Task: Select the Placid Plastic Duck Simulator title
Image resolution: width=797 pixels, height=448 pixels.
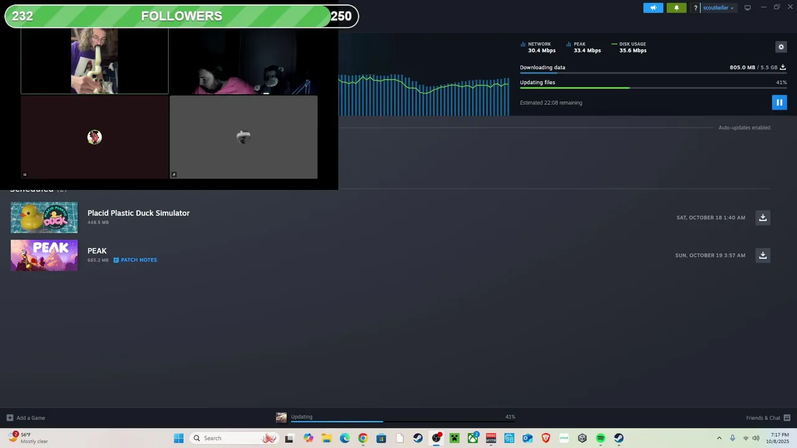Action: [138, 213]
